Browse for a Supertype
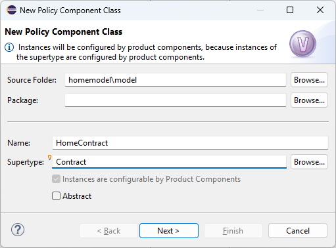The width and height of the screenshot is (336, 248). [309, 162]
